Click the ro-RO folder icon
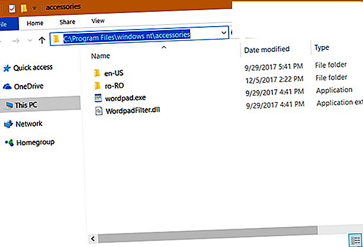Image resolution: width=363 pixels, height=247 pixels. pos(98,86)
